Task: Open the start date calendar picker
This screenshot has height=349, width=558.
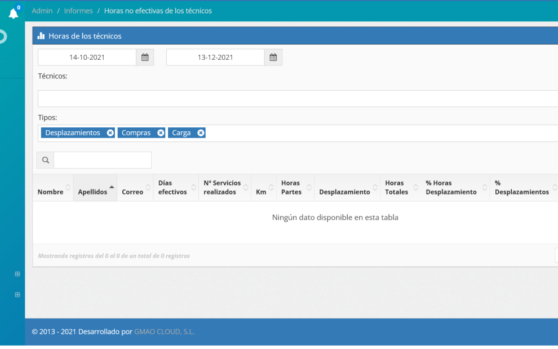Action: coord(144,57)
